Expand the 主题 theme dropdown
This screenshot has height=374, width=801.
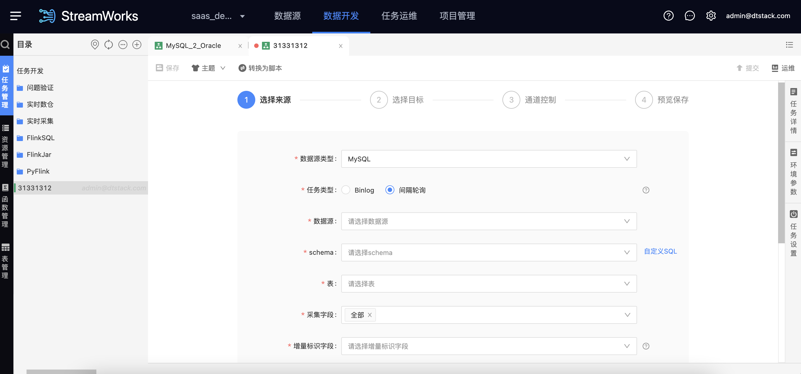tap(208, 68)
